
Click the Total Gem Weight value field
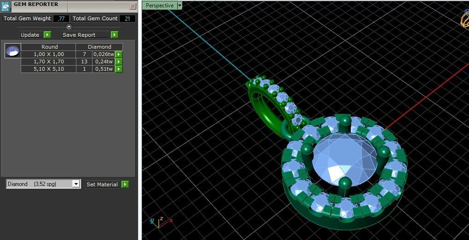(x=61, y=18)
